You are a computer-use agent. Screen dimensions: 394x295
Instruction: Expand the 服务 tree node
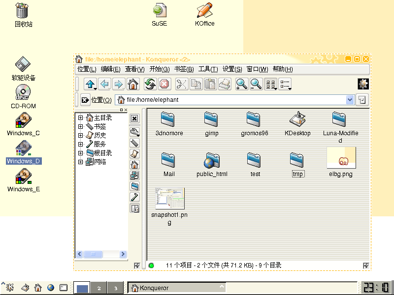tap(80, 144)
